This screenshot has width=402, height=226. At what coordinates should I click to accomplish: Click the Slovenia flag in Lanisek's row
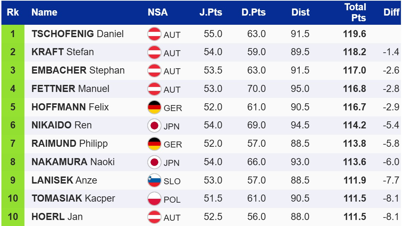pyautogui.click(x=154, y=181)
